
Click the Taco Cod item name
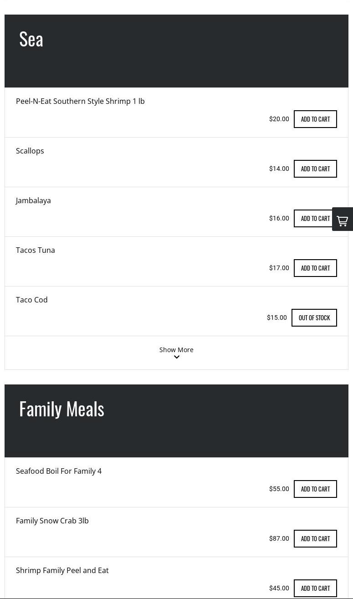click(x=32, y=300)
